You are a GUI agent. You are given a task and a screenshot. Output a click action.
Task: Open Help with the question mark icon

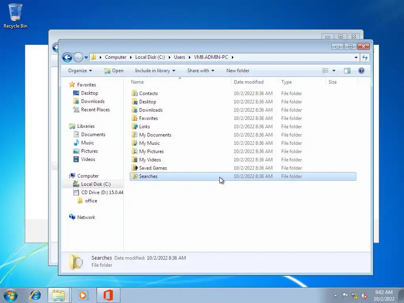click(x=361, y=71)
